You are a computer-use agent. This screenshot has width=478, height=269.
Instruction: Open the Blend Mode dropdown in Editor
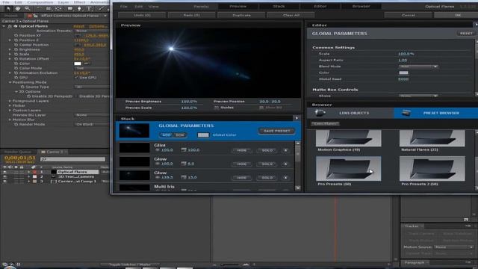[x=418, y=67]
